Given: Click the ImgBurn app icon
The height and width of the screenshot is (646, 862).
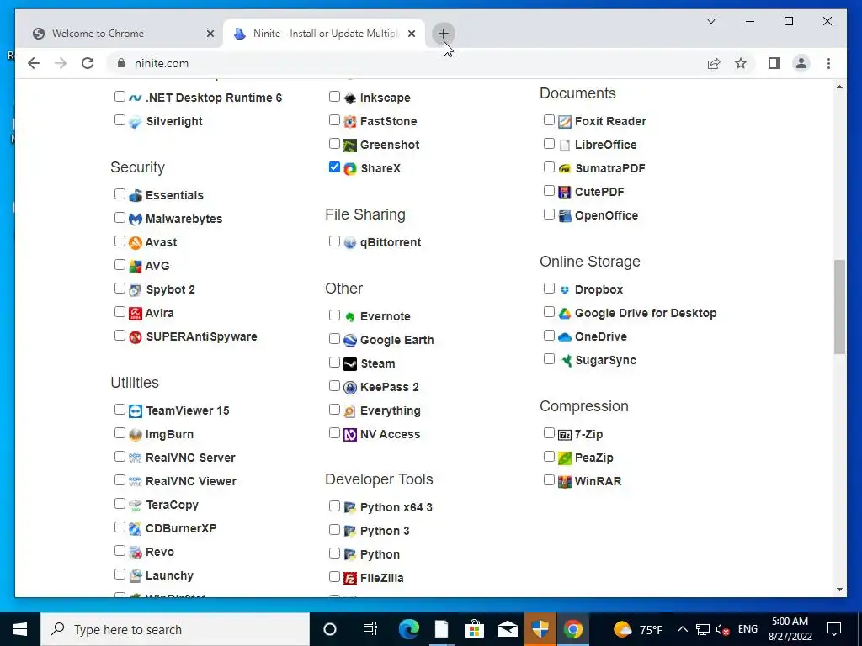Looking at the screenshot, I should coord(136,435).
